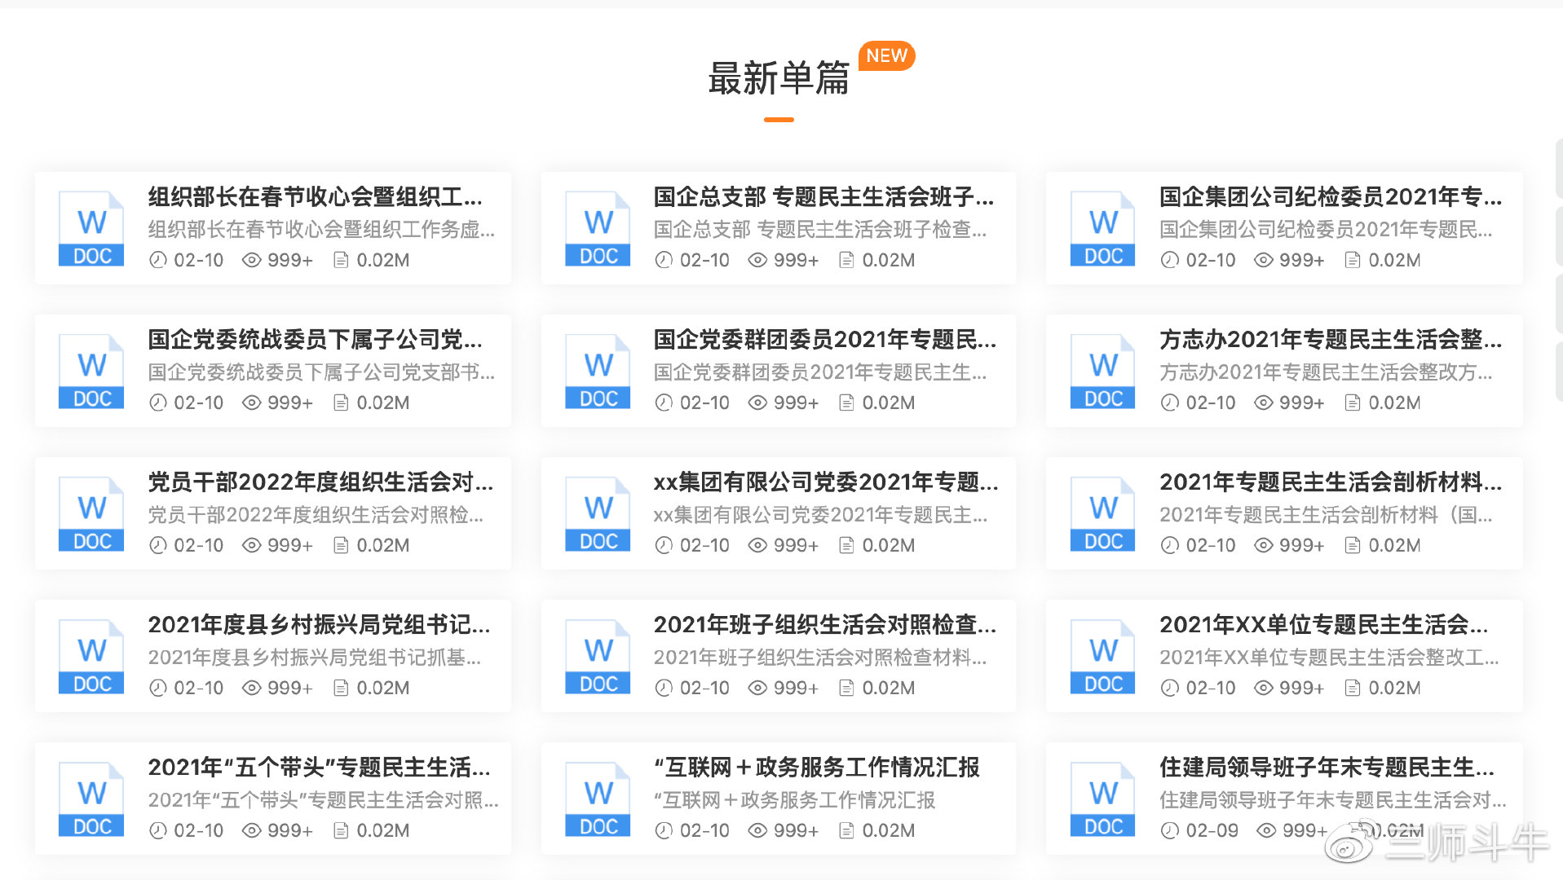Click description text of 国企总支部 card
The width and height of the screenshot is (1563, 880).
click(819, 230)
